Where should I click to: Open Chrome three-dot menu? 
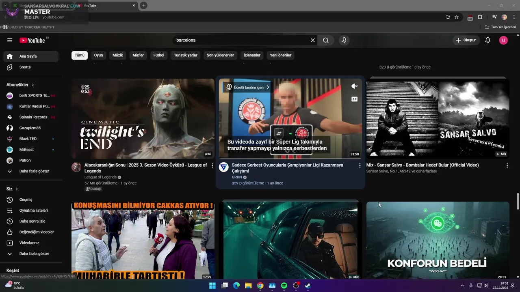tap(514, 17)
